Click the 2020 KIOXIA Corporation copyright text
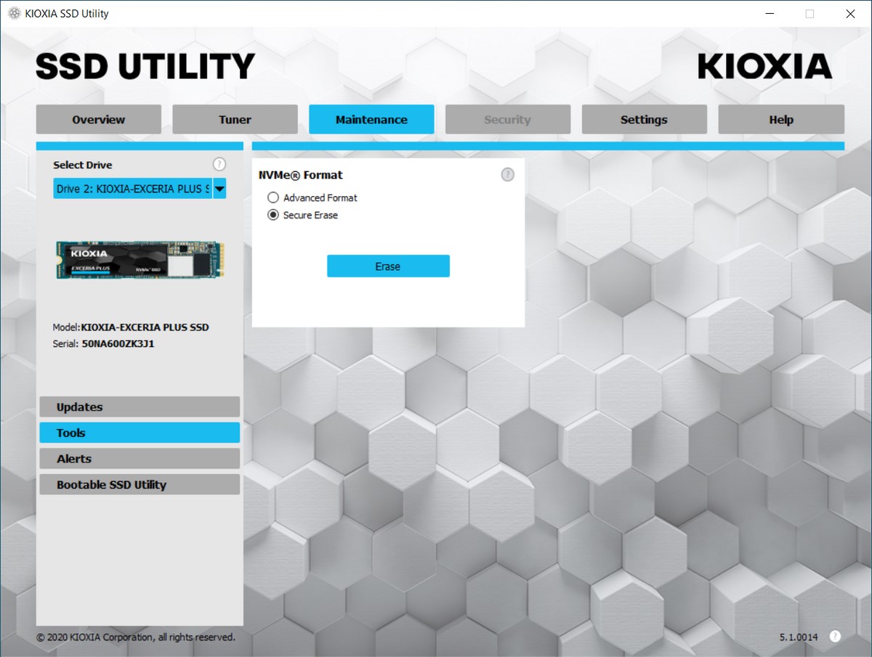872x657 pixels. (136, 637)
